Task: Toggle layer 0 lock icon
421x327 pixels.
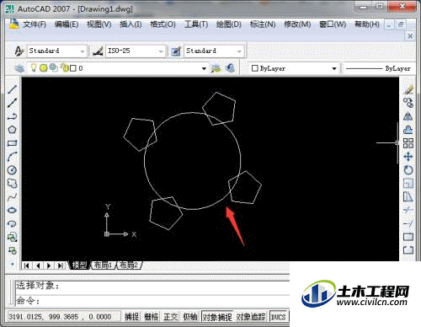Action: (x=64, y=67)
